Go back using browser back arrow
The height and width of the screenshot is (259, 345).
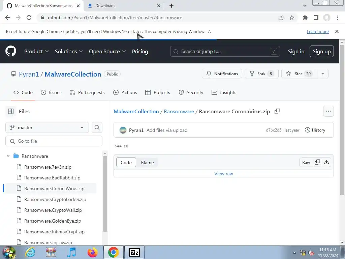click(7, 18)
